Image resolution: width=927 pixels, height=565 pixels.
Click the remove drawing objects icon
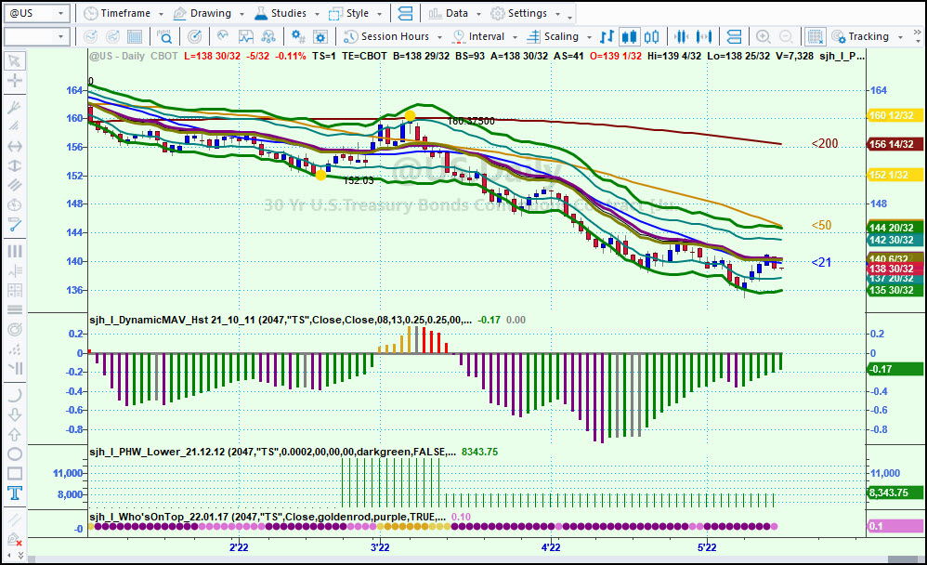tap(14, 539)
